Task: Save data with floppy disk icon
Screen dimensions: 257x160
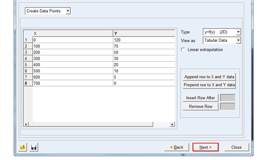Action: (x=34, y=147)
